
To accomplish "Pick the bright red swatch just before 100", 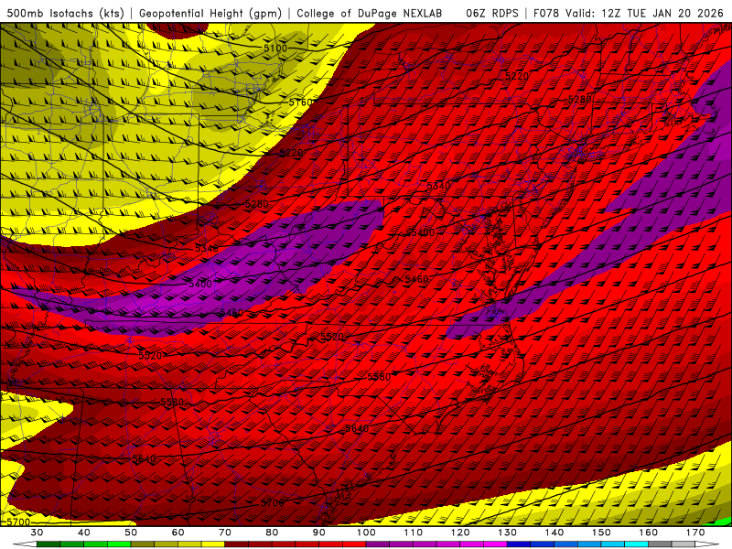I will [354, 544].
